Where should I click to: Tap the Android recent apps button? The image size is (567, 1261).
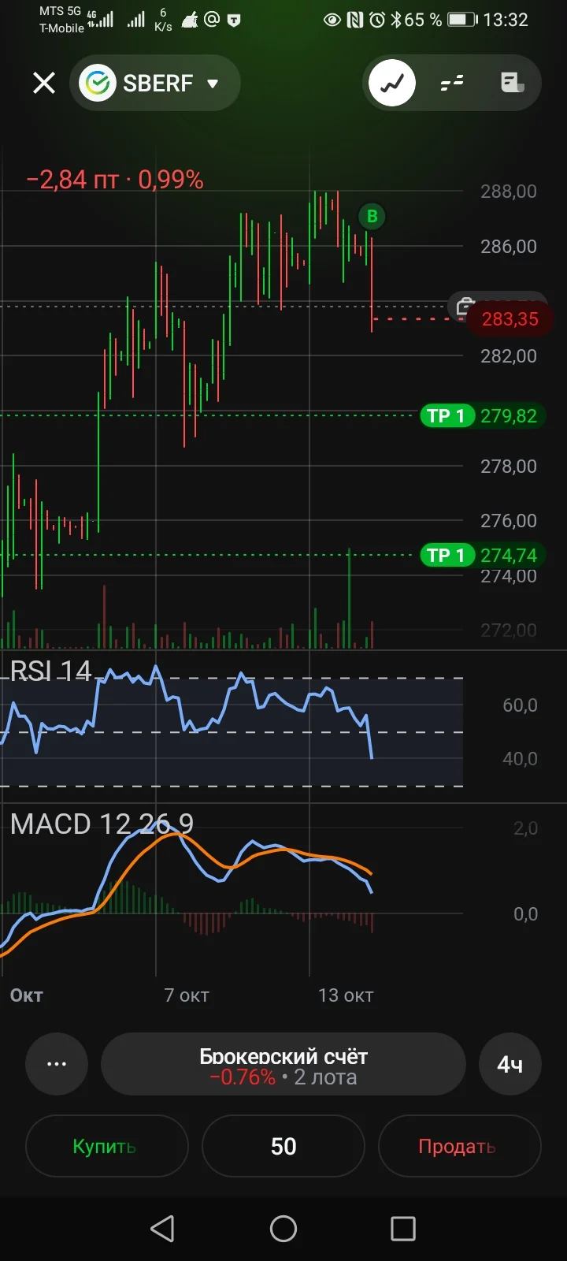pyautogui.click(x=403, y=1228)
